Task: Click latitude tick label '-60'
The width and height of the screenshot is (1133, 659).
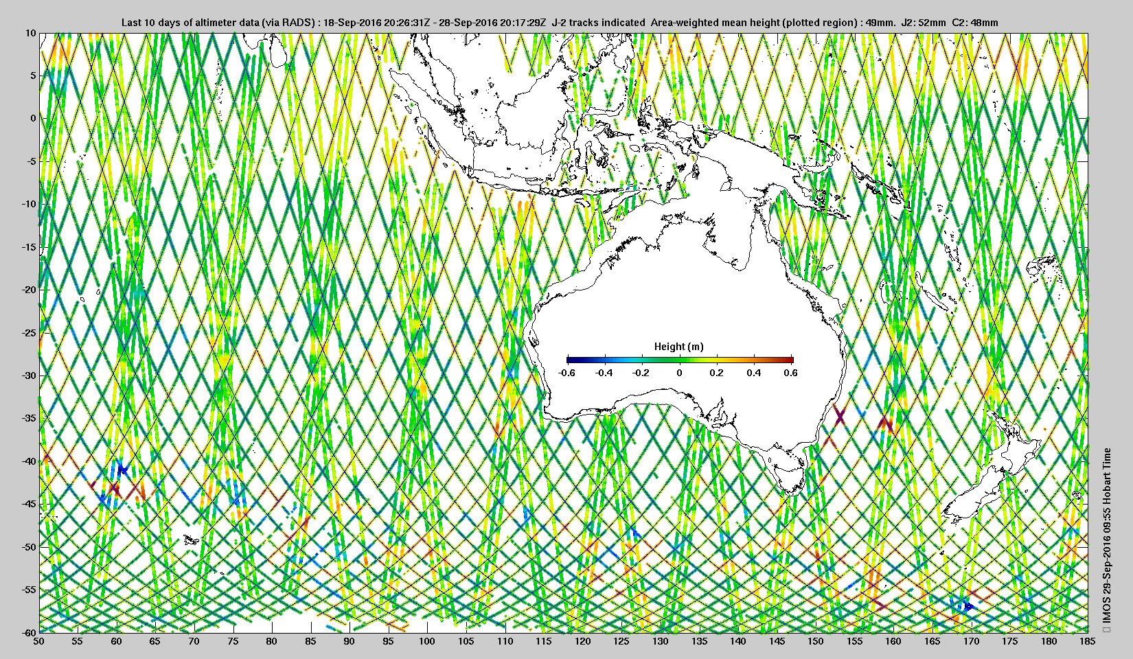Action: pos(28,632)
